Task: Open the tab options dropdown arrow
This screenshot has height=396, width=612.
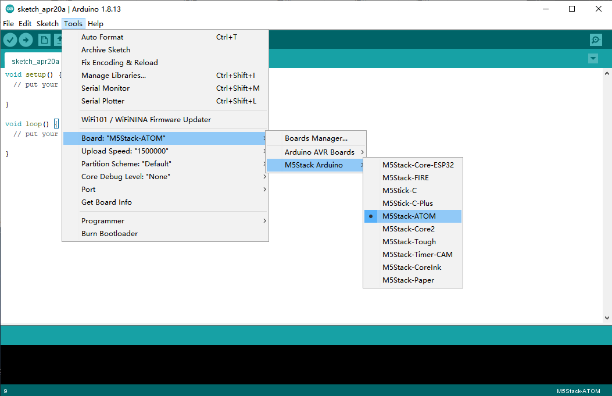Action: tap(593, 59)
